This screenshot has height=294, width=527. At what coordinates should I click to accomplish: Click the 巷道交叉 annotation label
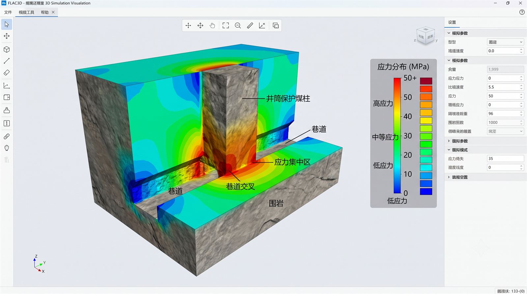(x=240, y=187)
